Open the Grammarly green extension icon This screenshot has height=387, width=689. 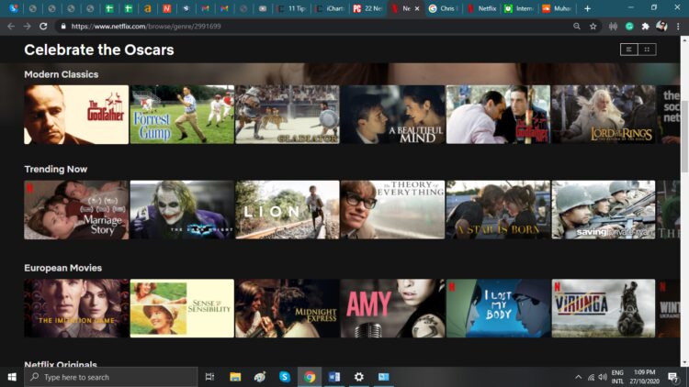tap(629, 27)
